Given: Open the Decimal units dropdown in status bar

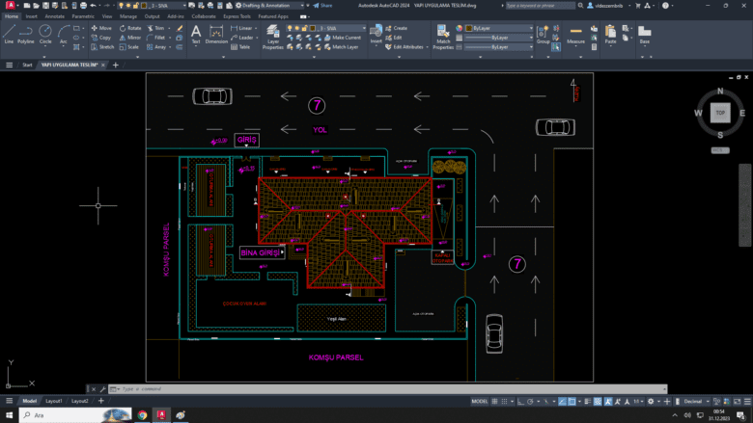Looking at the screenshot, I should click(x=693, y=401).
